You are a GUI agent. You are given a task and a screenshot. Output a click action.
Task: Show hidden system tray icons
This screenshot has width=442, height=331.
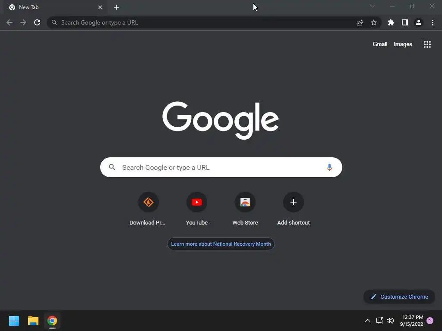point(368,321)
